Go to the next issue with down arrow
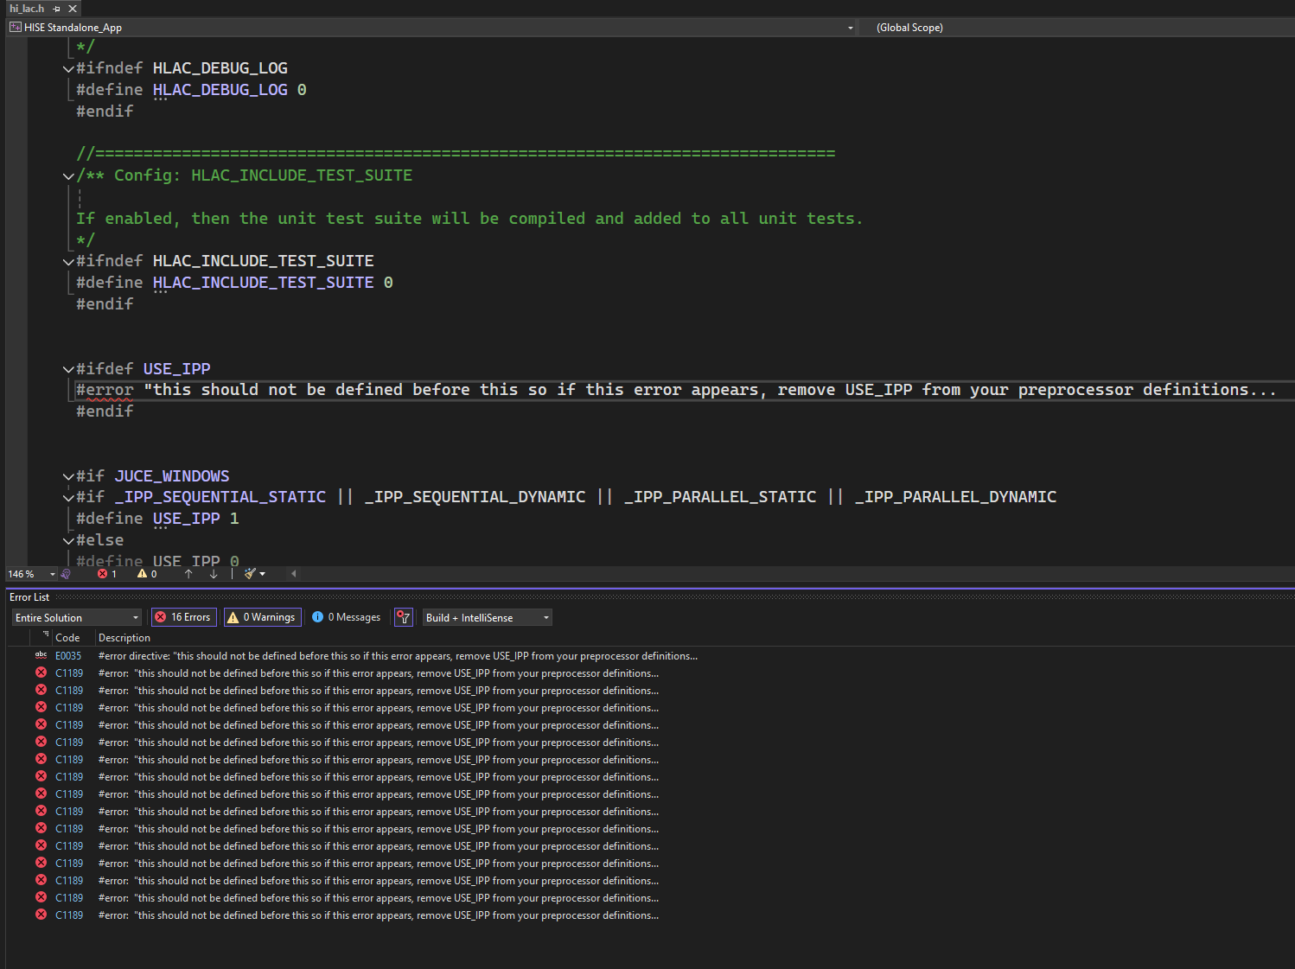The image size is (1295, 969). coord(214,574)
